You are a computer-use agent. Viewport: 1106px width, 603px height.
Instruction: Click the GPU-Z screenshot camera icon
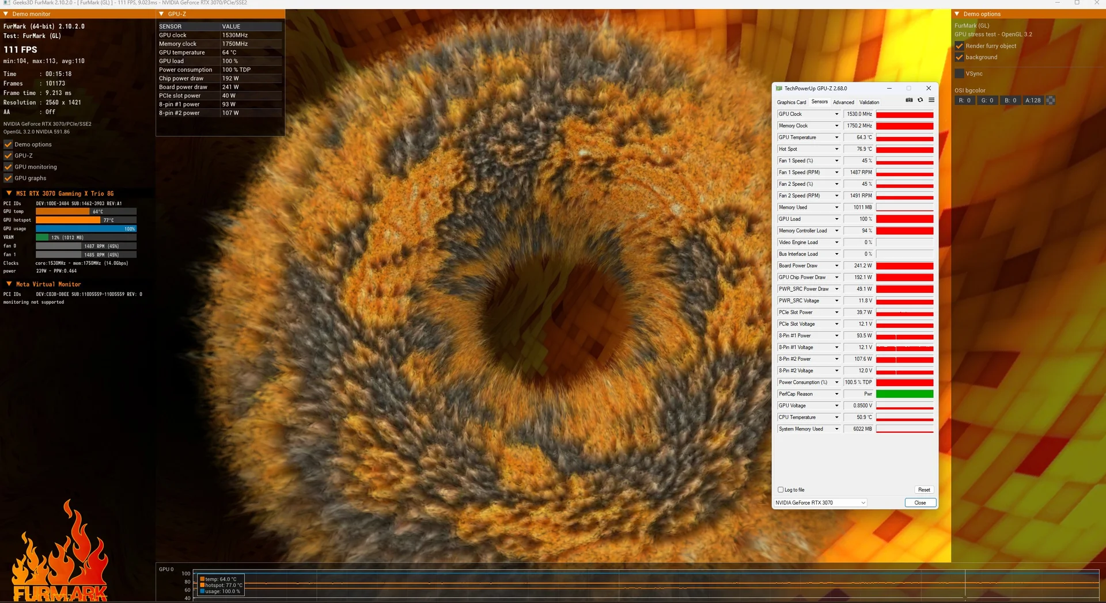909,100
